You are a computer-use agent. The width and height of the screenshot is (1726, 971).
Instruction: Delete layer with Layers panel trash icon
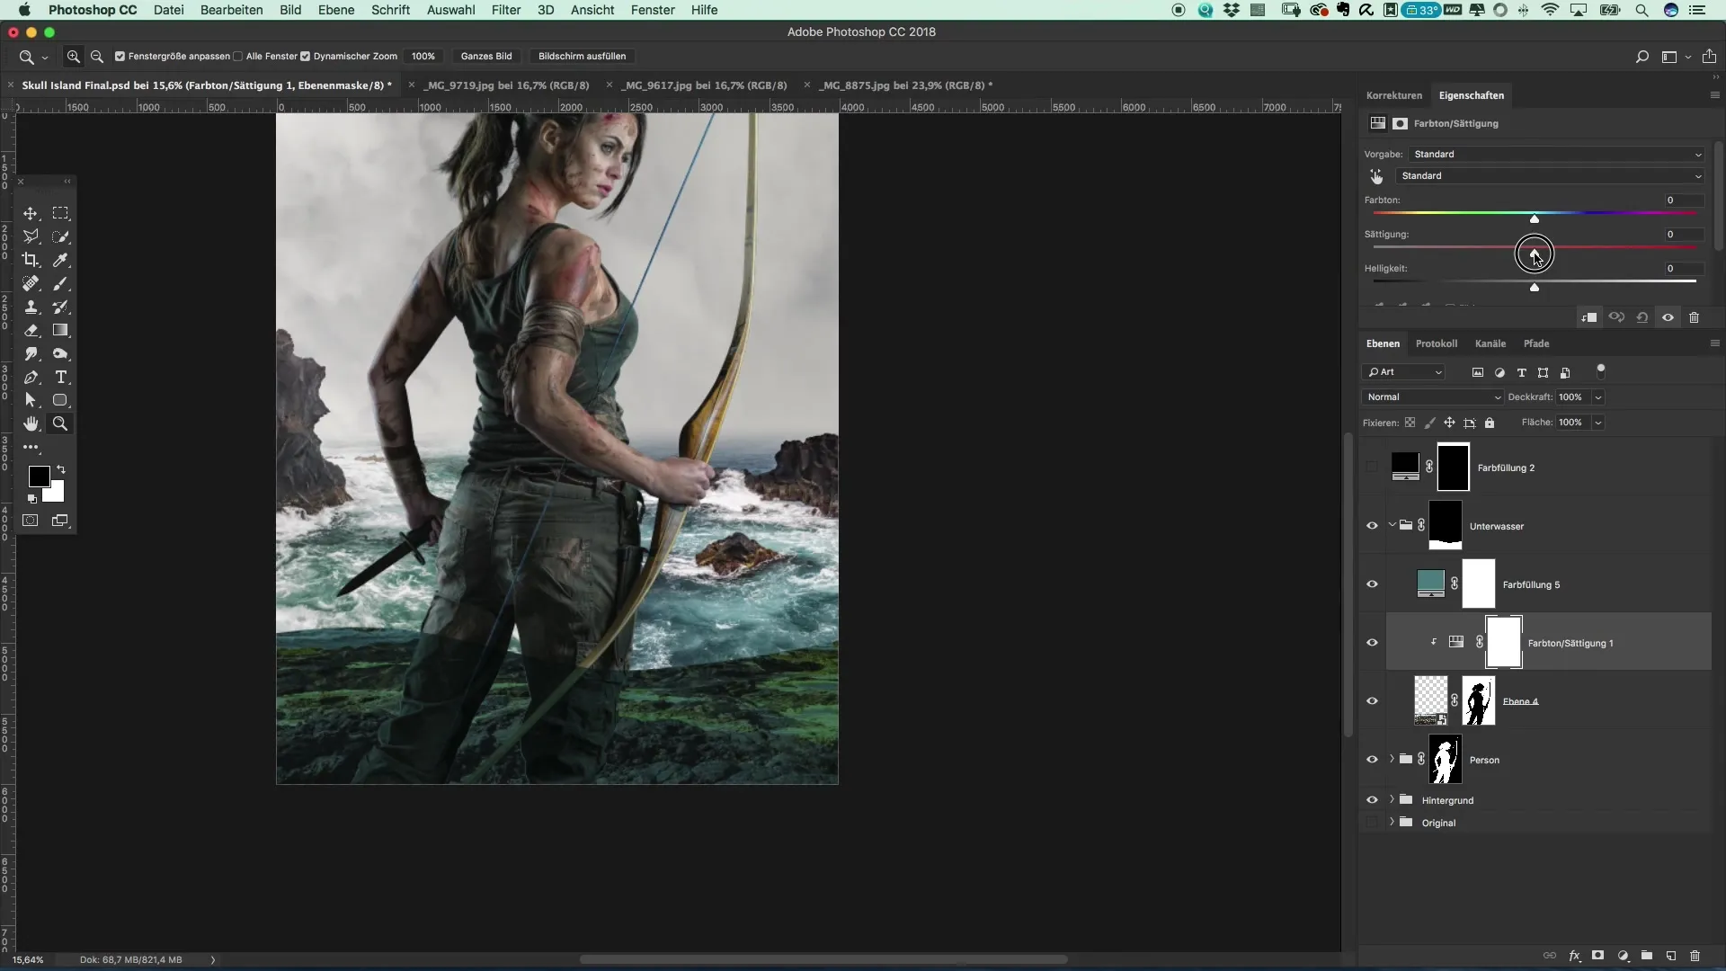tap(1695, 956)
